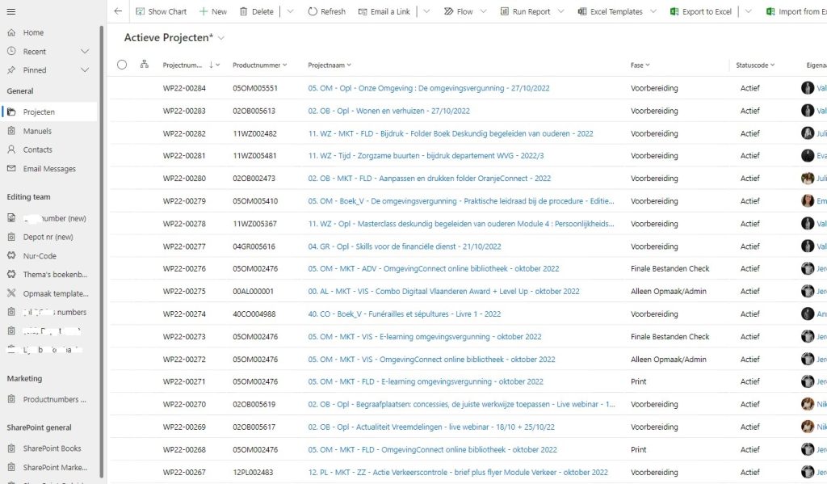Click the back arrow icon

[118, 11]
